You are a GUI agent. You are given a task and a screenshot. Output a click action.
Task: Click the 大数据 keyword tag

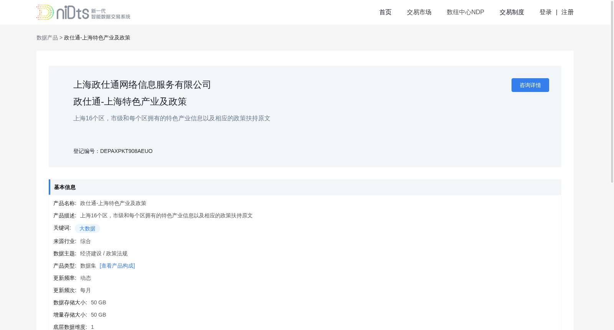(87, 228)
